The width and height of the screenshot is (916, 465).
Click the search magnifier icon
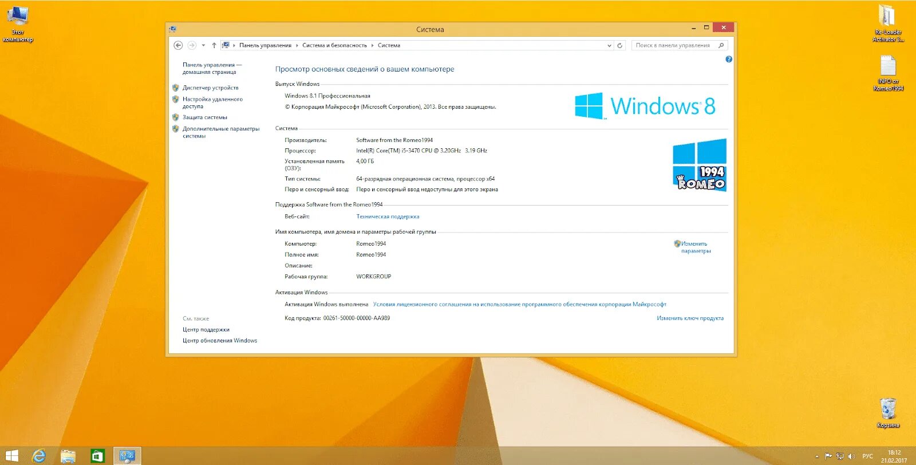tap(721, 45)
